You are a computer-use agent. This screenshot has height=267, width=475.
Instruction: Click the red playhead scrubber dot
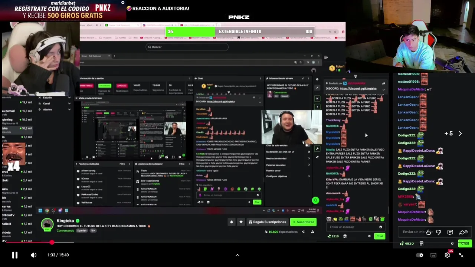pyautogui.click(x=52, y=243)
